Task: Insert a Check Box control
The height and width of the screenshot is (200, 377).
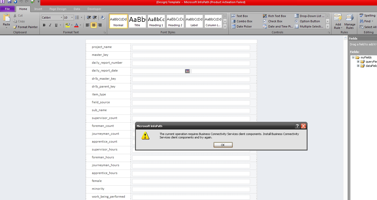Action: (x=273, y=21)
